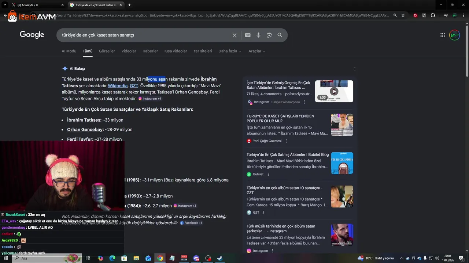This screenshot has height=263, width=469.
Task: Open the Facebook +1 sources chip
Action: pyautogui.click(x=191, y=223)
